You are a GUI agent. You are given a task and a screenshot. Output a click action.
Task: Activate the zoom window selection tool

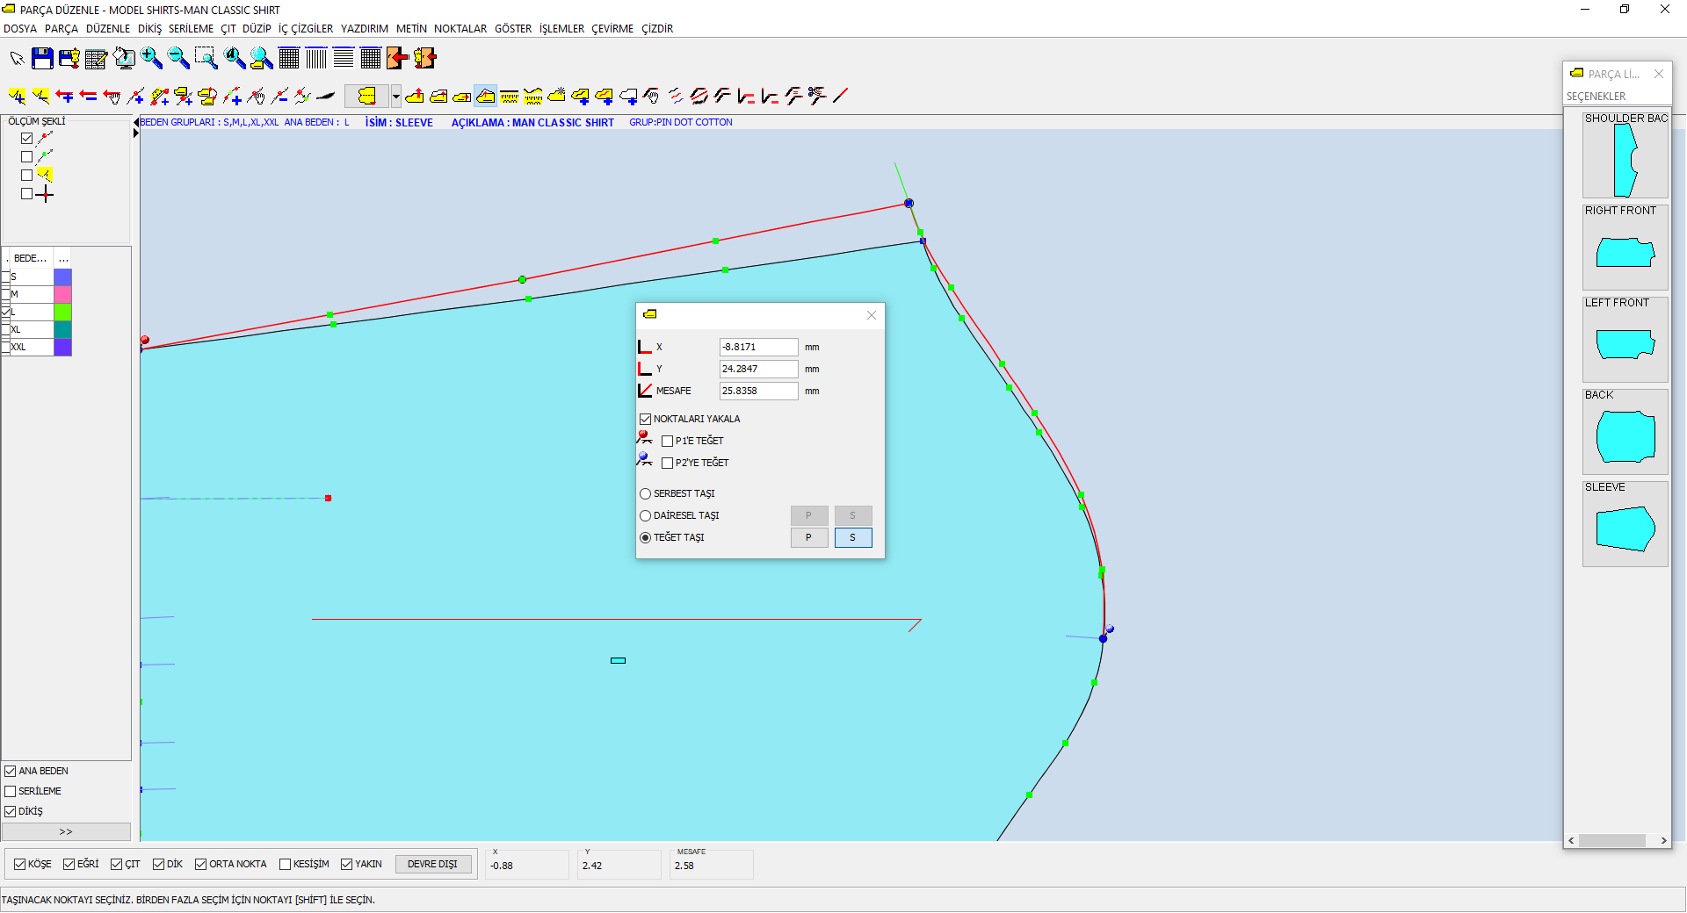(x=206, y=59)
